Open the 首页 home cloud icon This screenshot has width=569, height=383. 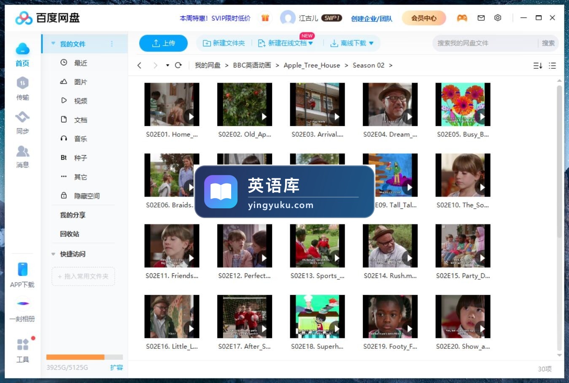point(22,49)
